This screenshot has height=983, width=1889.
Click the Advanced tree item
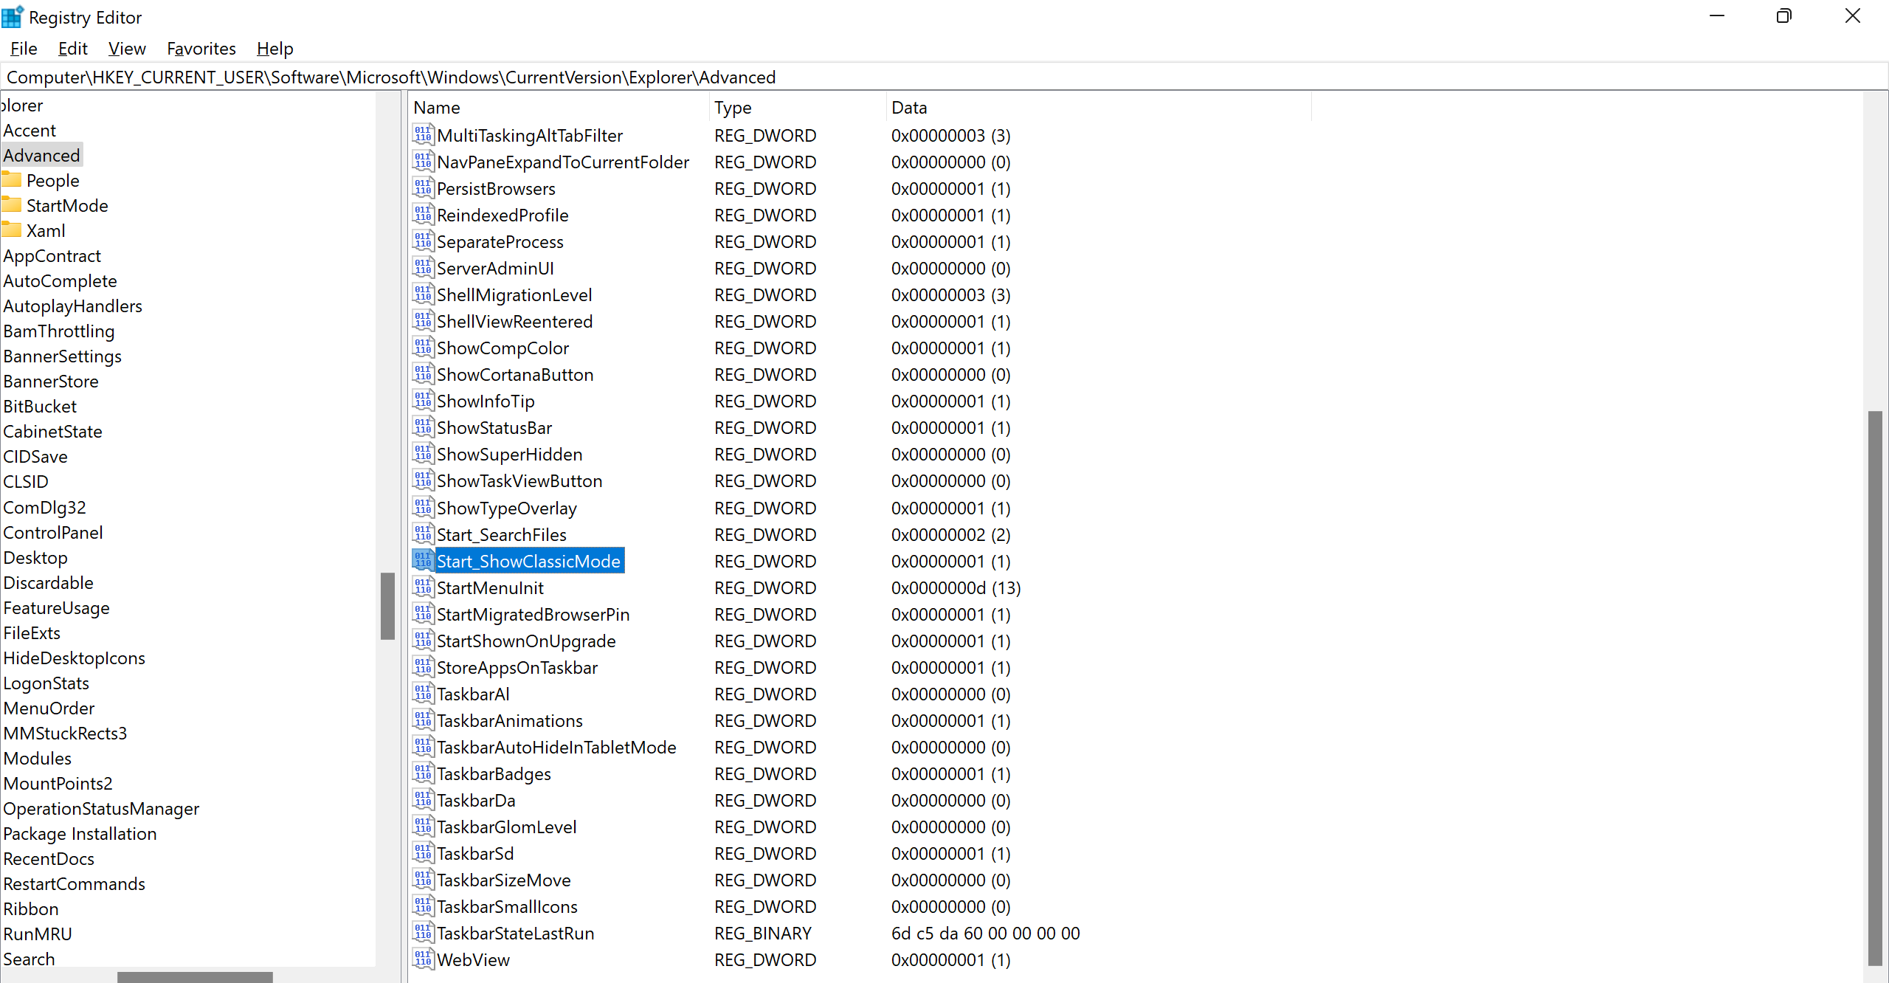41,155
